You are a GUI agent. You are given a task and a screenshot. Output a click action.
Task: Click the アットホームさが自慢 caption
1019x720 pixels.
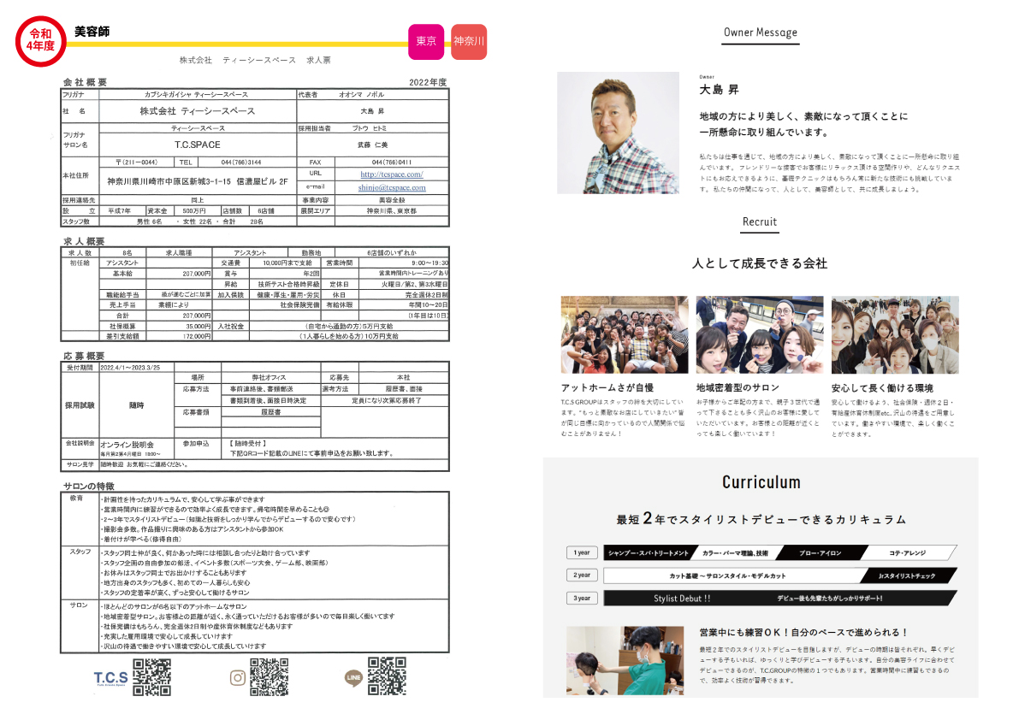[x=607, y=387]
